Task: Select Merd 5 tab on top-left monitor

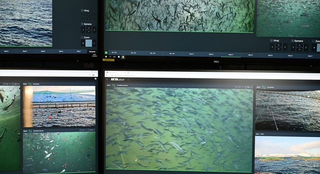Action: [x=43, y=51]
